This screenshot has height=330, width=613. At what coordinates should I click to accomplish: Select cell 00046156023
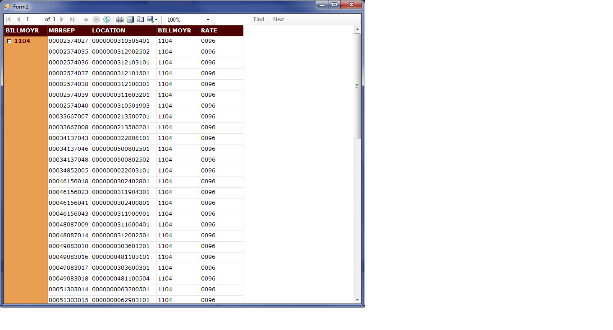69,192
